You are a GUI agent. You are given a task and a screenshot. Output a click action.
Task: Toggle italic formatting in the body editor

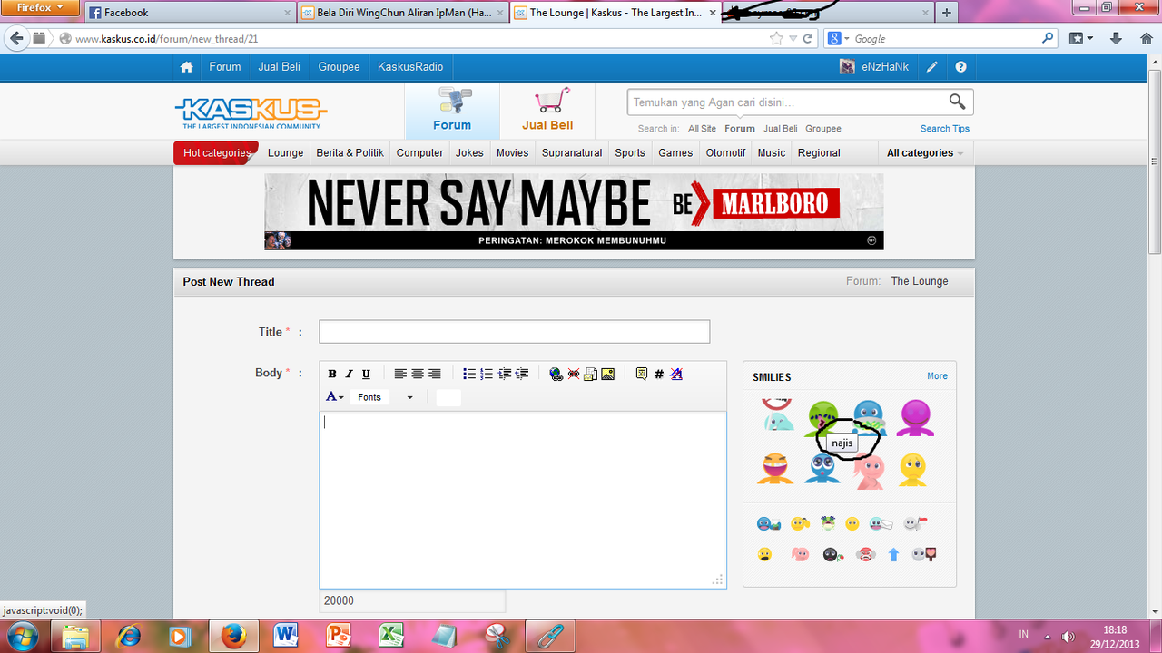point(349,374)
